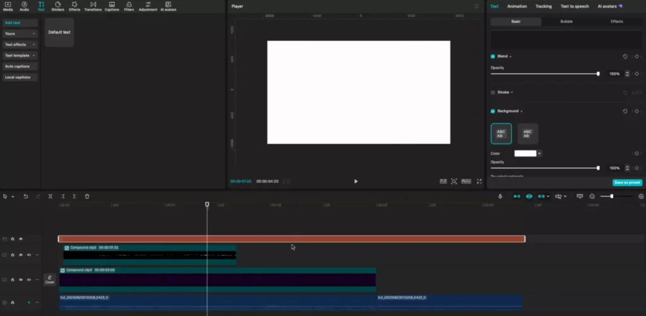Click the undo arrow in the timeline toolbar
This screenshot has height=316, width=646.
pos(26,196)
